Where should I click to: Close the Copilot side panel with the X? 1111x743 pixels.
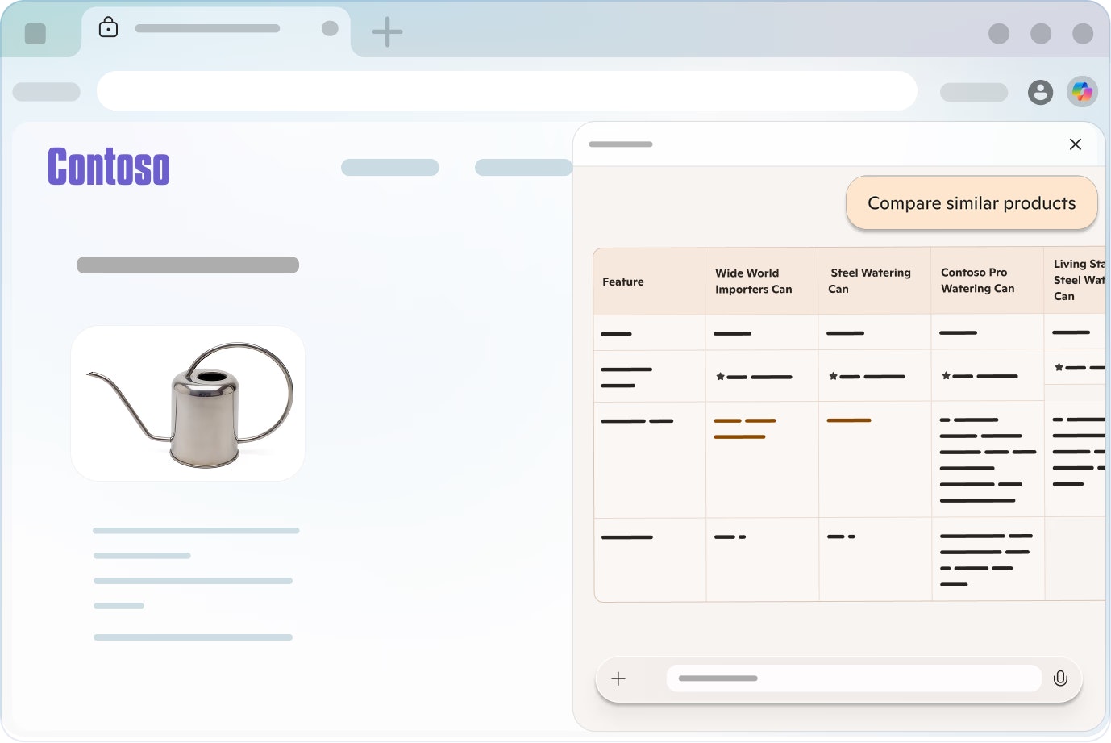click(1075, 144)
